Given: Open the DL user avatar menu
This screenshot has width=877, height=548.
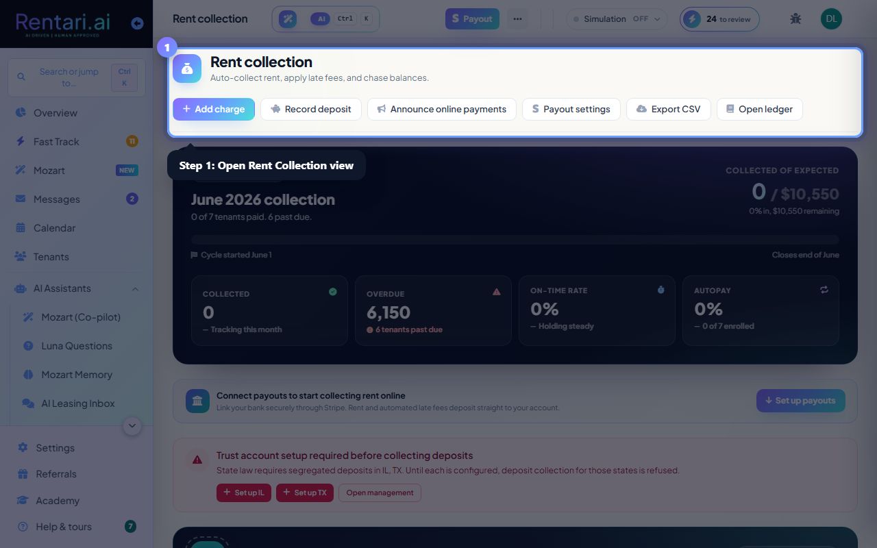Looking at the screenshot, I should 831,18.
